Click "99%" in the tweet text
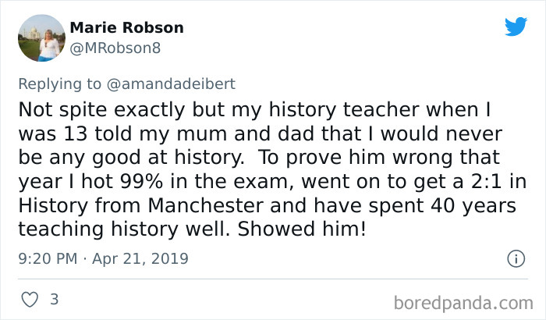546x320 pixels. [142, 181]
